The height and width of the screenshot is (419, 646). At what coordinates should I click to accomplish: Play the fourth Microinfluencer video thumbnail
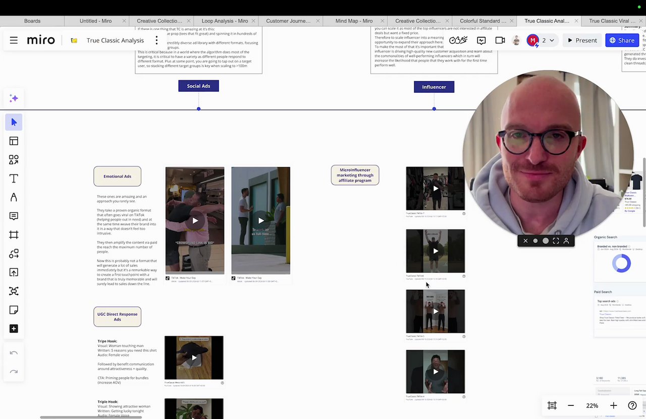pos(436,372)
